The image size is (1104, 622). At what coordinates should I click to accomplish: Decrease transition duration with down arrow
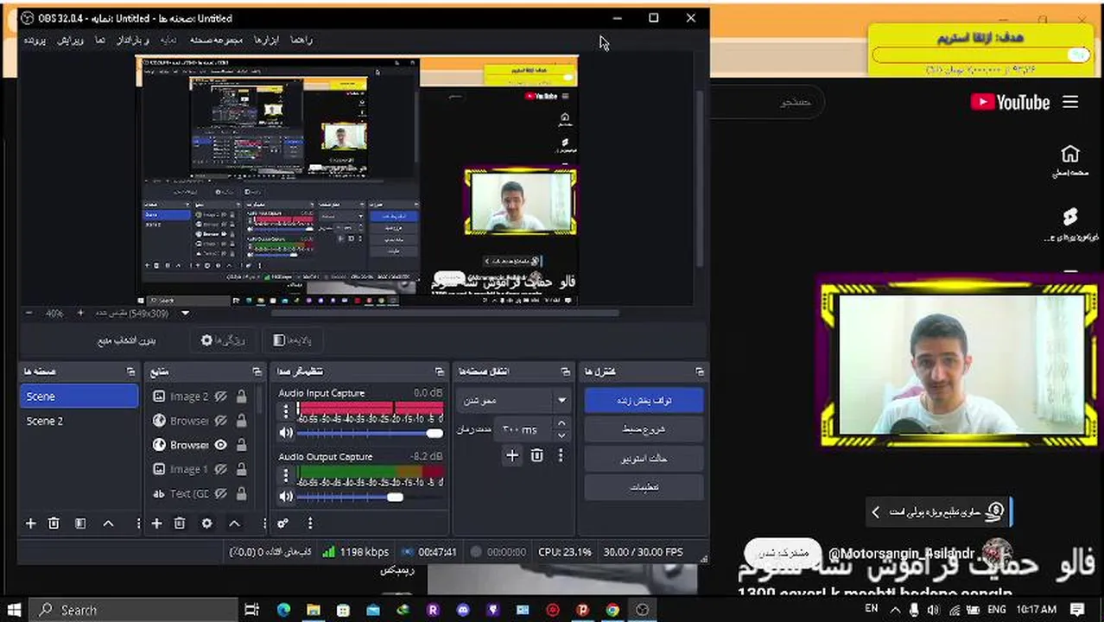tap(562, 435)
